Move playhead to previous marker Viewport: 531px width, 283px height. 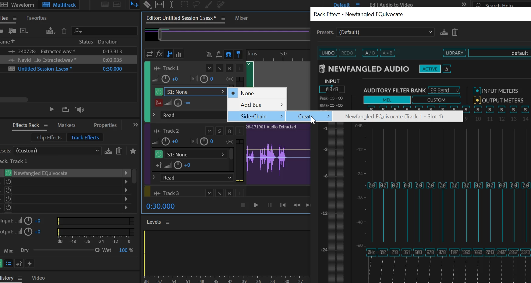click(283, 205)
